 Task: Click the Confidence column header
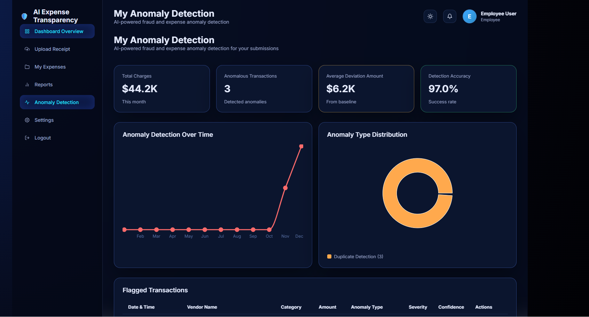click(451, 307)
